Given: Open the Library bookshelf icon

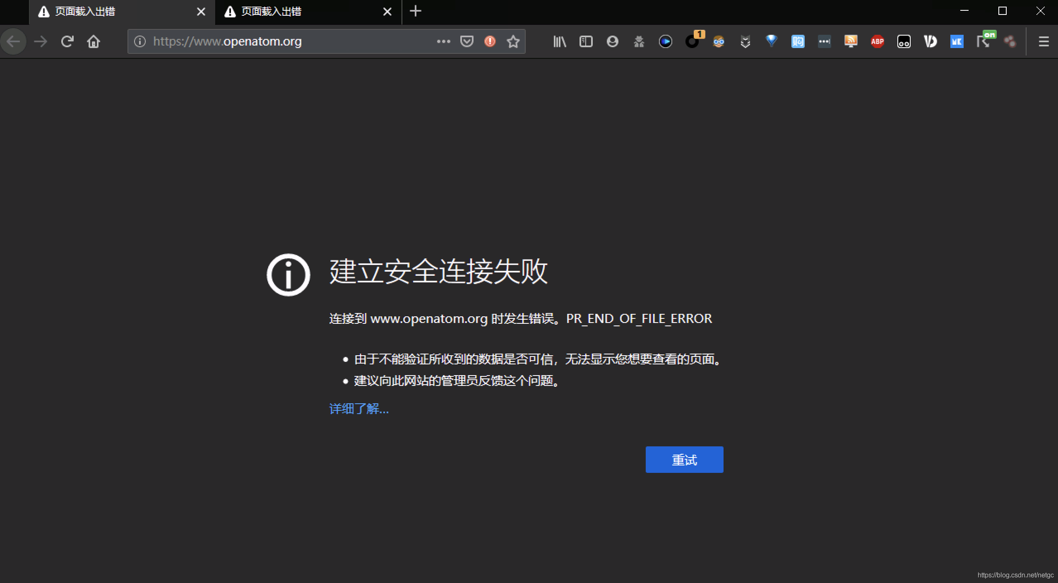Looking at the screenshot, I should (x=560, y=41).
